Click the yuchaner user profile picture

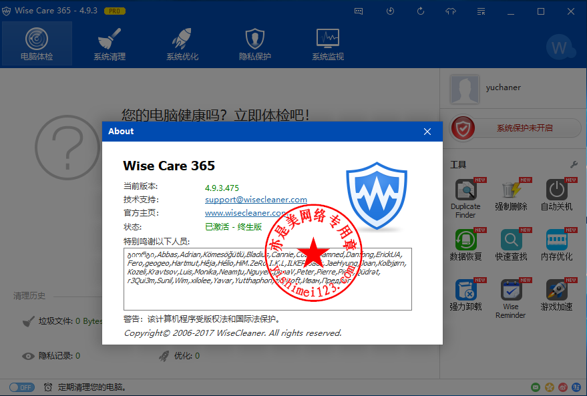pos(465,89)
